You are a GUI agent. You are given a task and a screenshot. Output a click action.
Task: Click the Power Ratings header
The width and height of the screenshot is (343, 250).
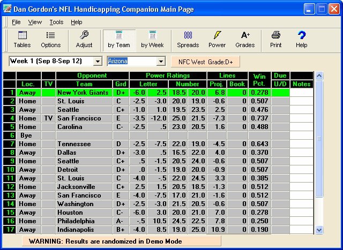click(x=168, y=75)
